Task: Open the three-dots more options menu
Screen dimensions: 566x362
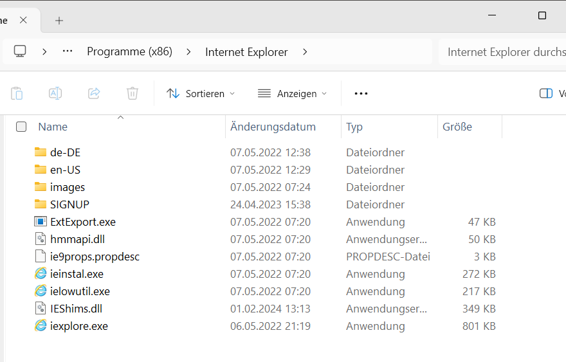Action: coord(361,93)
